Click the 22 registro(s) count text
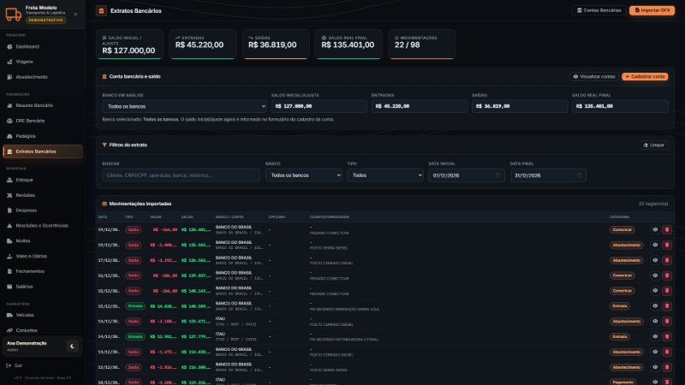Viewport: 685px width, 385px height. 653,204
